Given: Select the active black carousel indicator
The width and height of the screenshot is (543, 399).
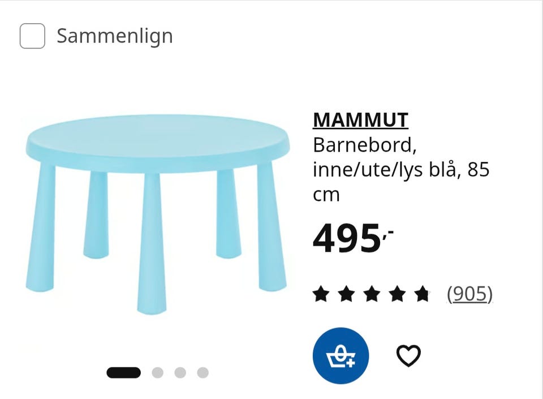Looking at the screenshot, I should pyautogui.click(x=124, y=372).
